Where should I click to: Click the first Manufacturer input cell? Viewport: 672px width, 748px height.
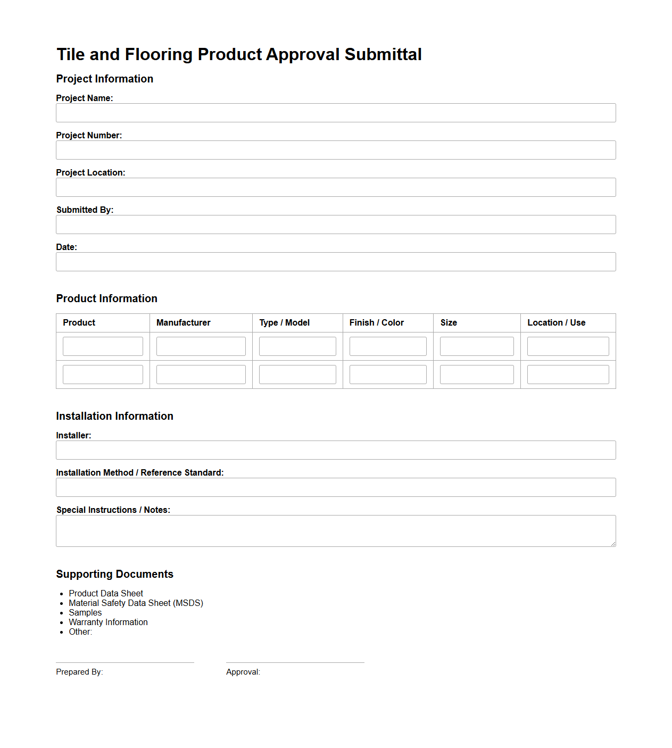[200, 346]
